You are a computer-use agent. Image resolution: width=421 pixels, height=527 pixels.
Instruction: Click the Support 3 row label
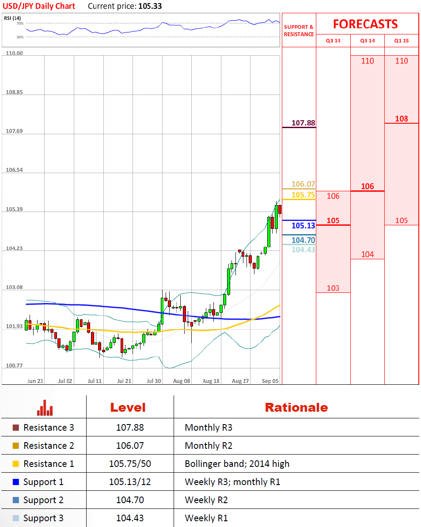[43, 518]
